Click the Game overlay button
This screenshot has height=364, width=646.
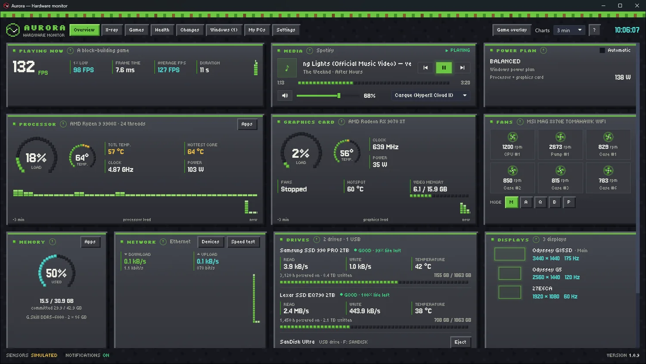coord(512,30)
